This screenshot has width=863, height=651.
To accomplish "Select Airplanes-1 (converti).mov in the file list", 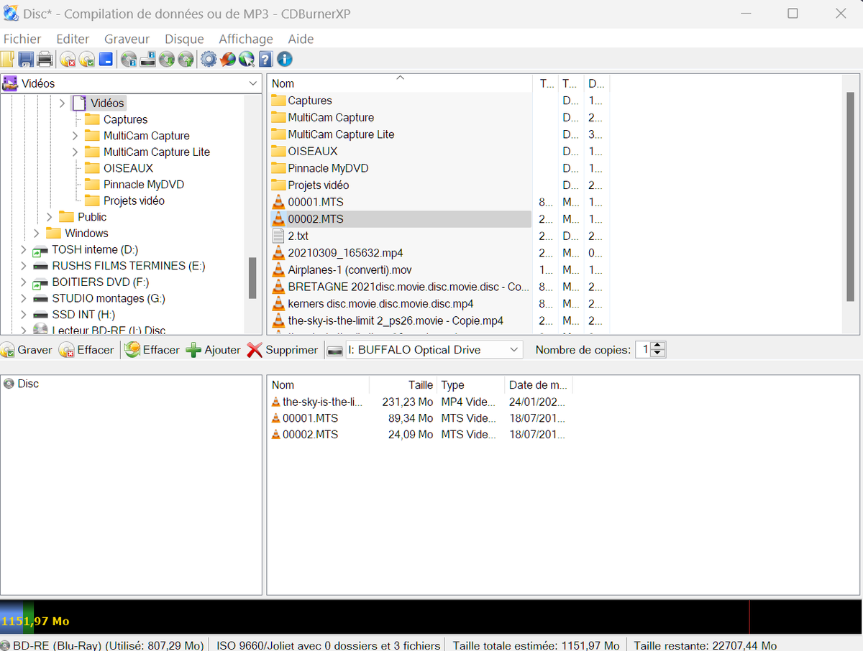I will coord(350,270).
